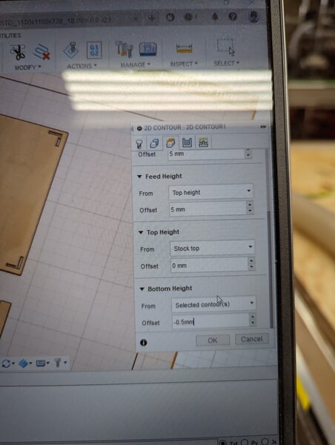335x445 pixels.
Task: Open the Passes tab icon
Action: coord(187,142)
